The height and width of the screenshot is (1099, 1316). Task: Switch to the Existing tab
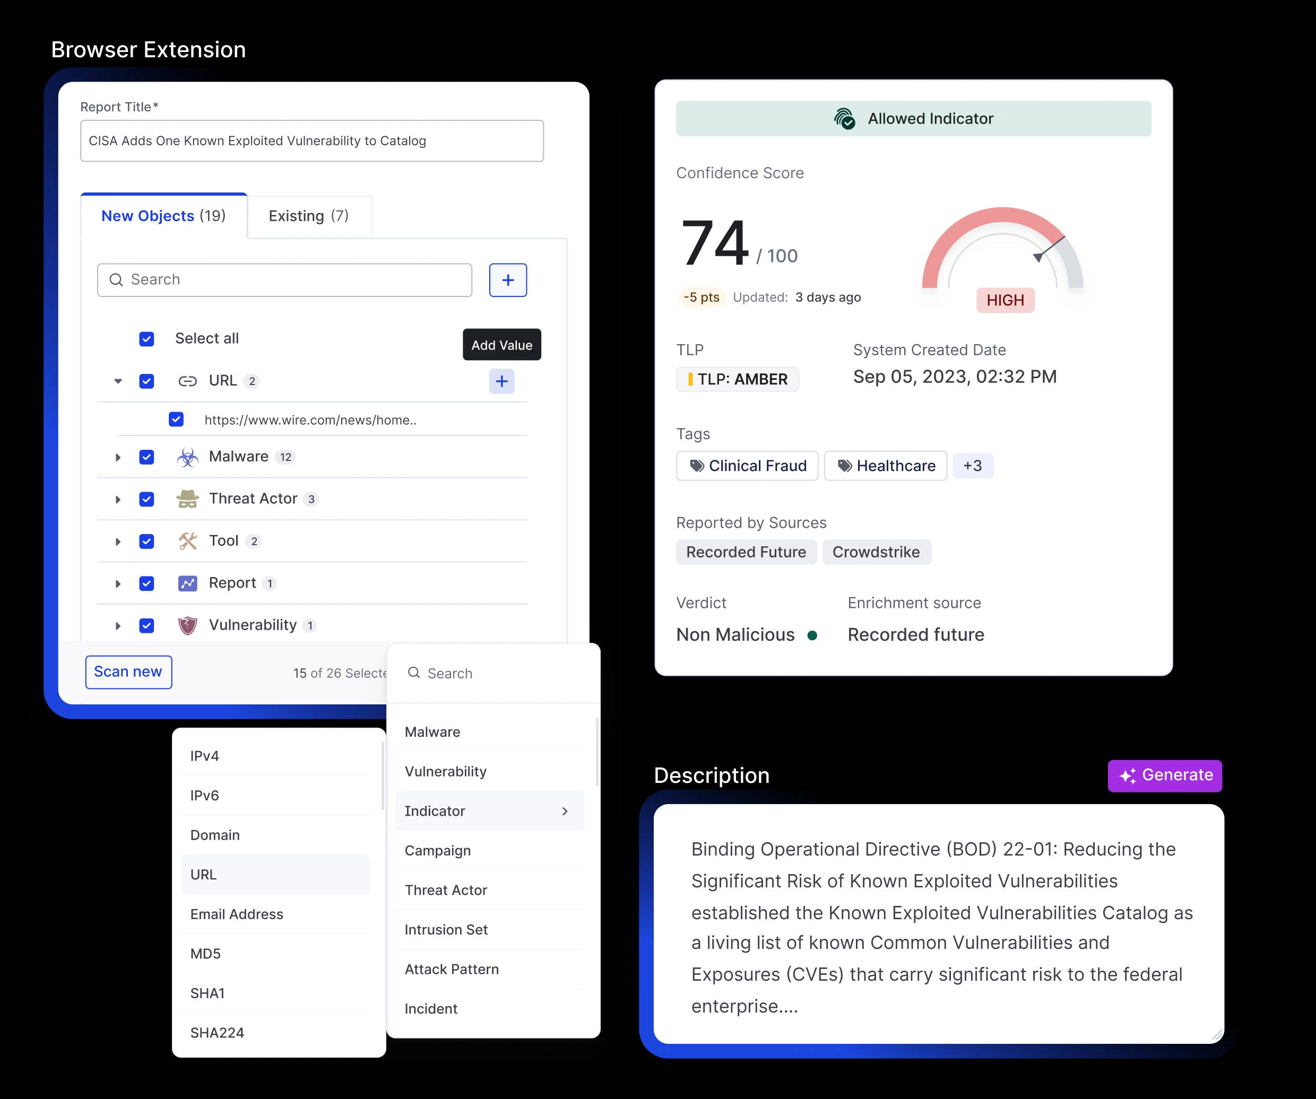[x=309, y=216]
